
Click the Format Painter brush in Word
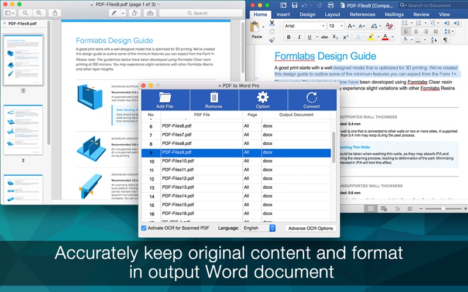(272, 40)
